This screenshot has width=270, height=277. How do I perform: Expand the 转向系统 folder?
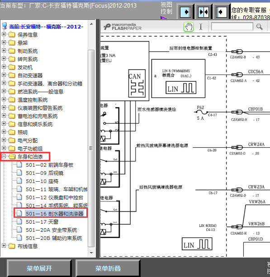click(x=4, y=58)
